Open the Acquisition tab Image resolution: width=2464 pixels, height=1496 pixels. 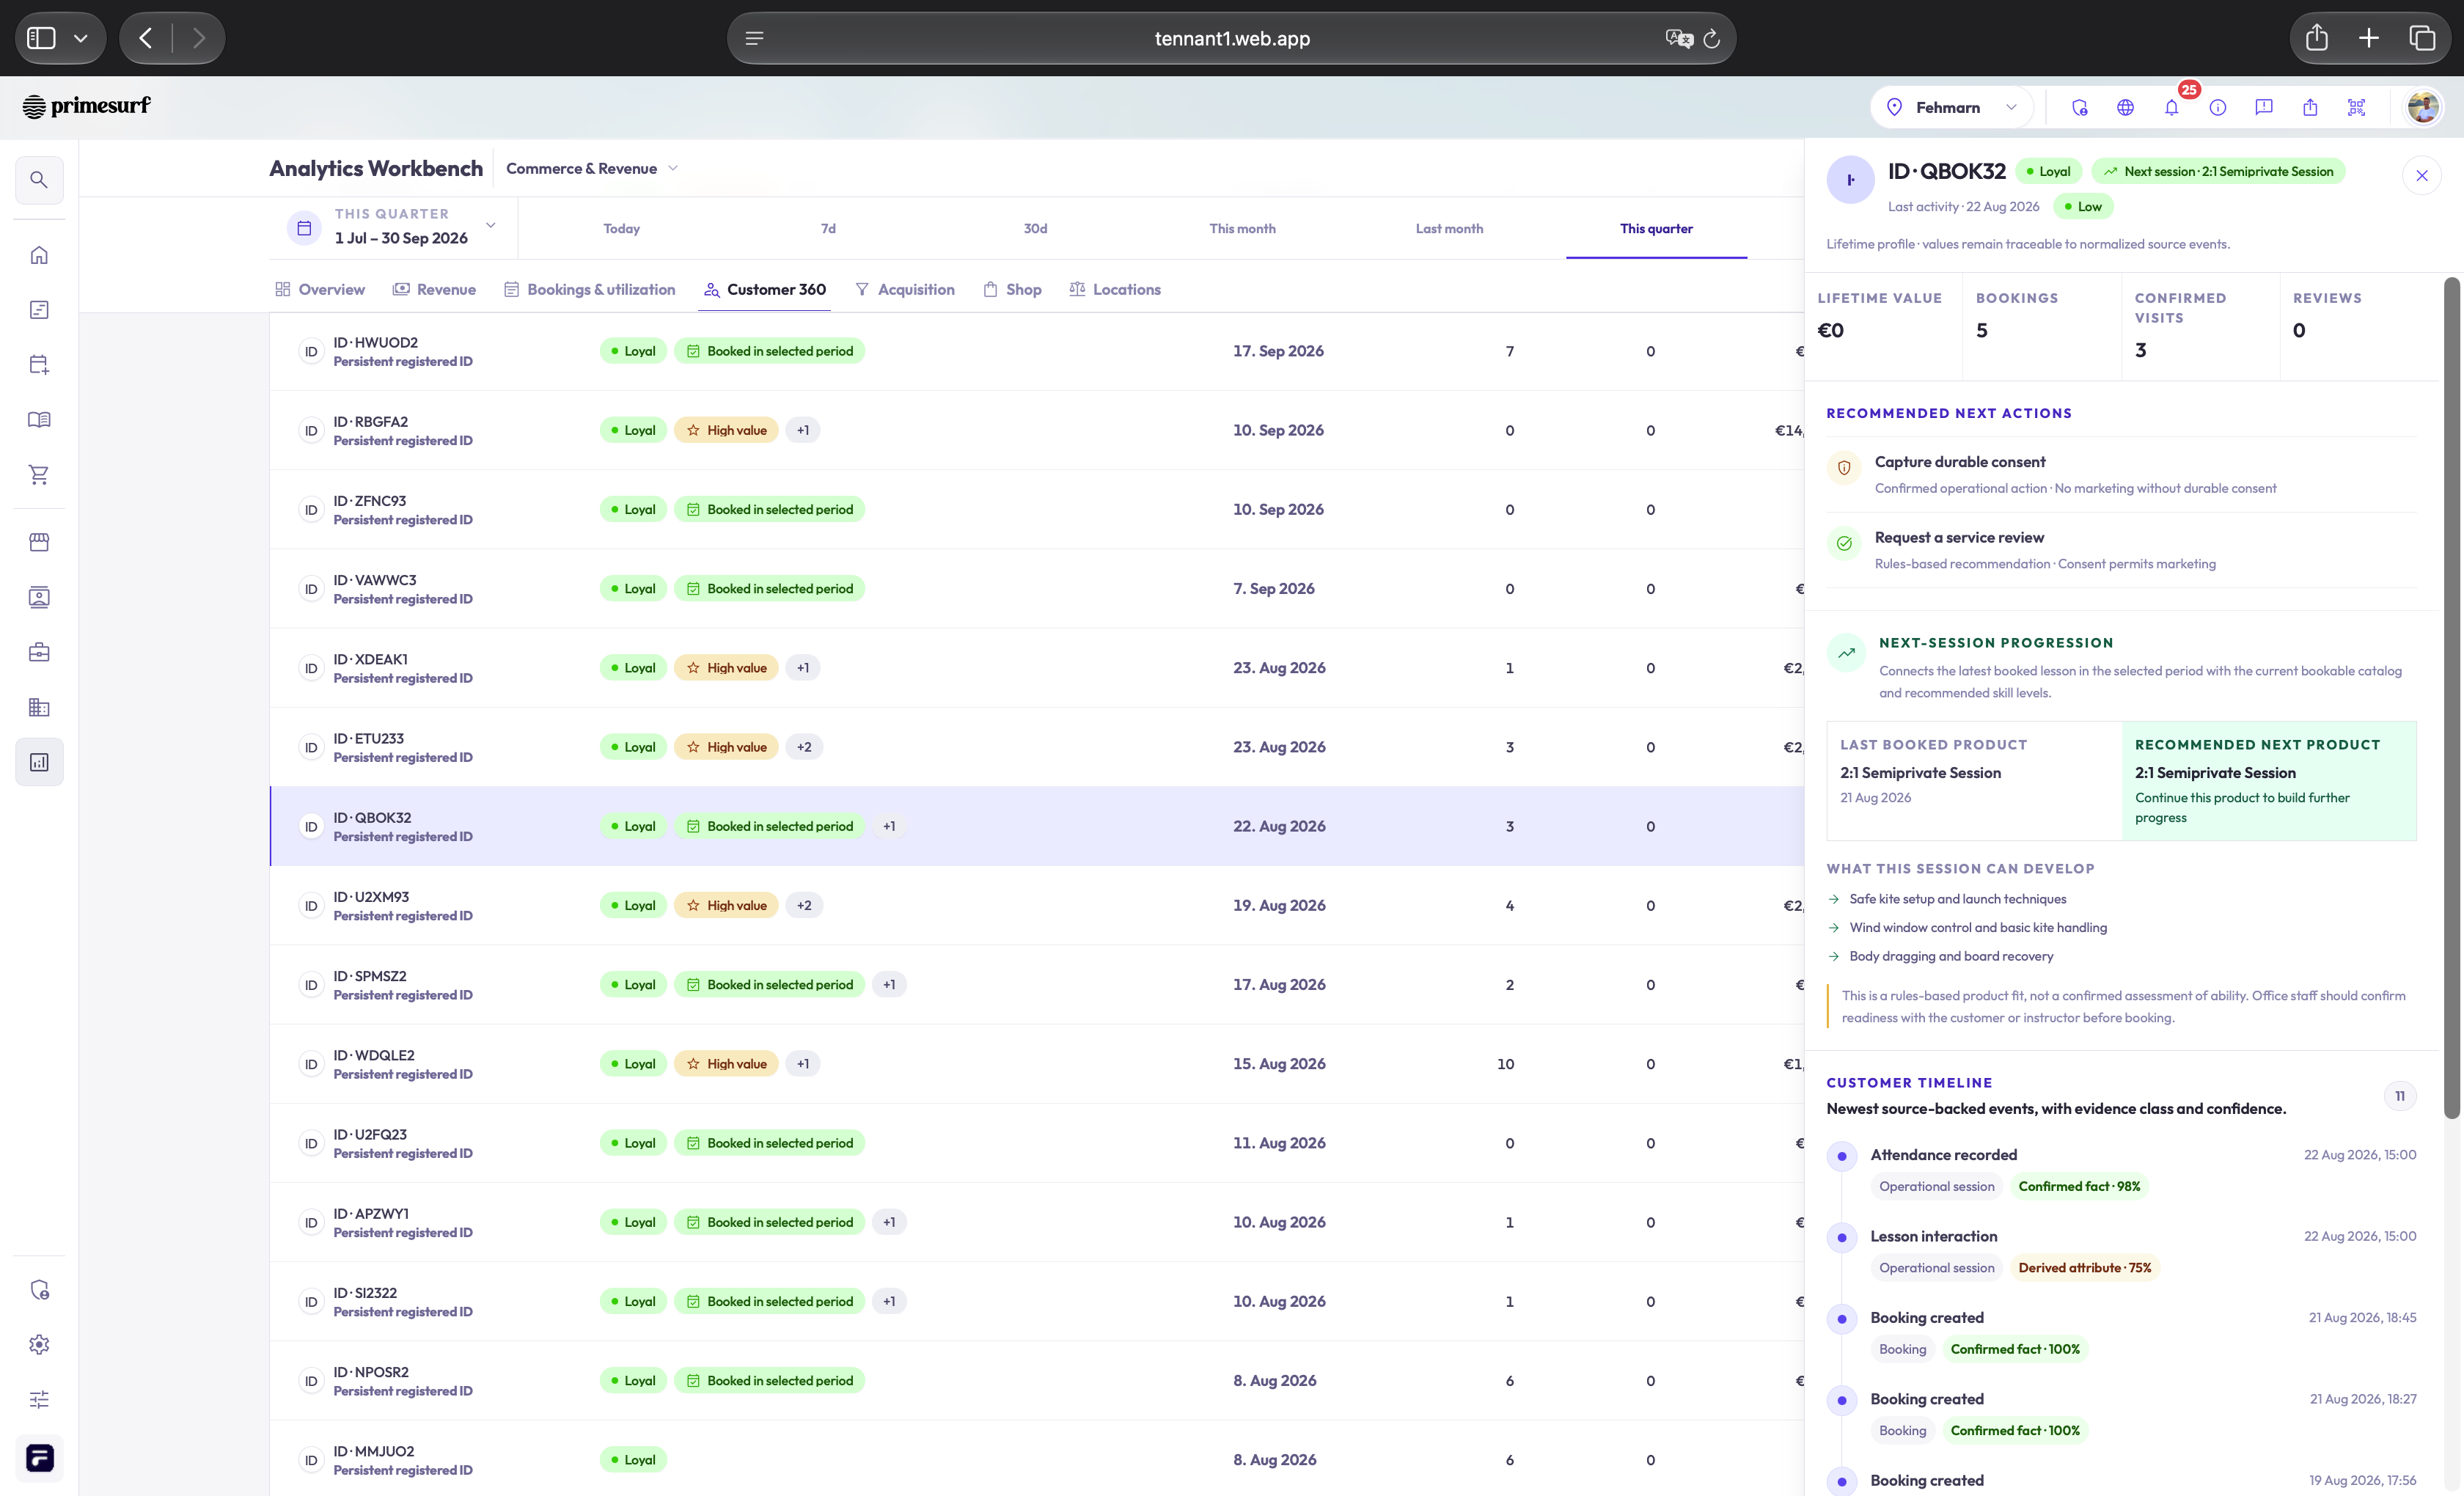click(905, 289)
